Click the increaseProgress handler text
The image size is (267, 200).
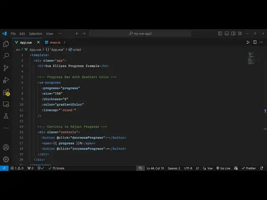(88, 149)
